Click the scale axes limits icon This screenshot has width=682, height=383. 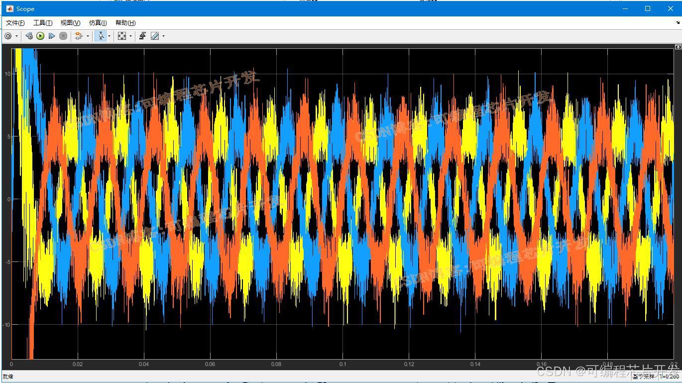[x=122, y=36]
